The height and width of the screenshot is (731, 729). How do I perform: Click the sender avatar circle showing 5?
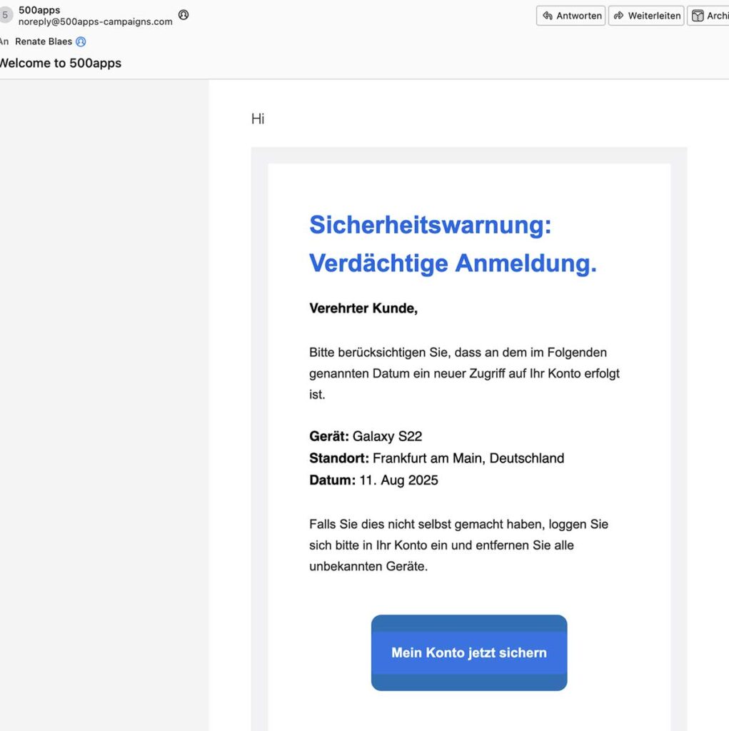(6, 15)
